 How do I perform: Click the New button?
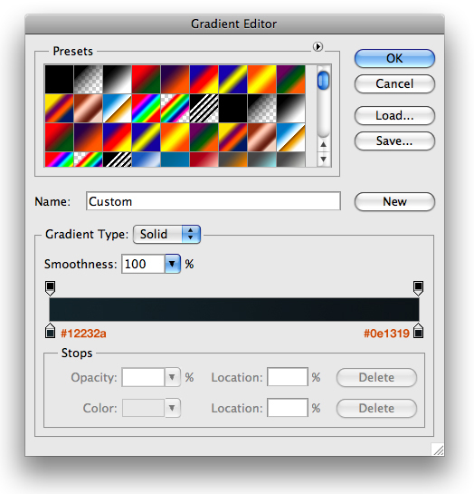tap(394, 201)
